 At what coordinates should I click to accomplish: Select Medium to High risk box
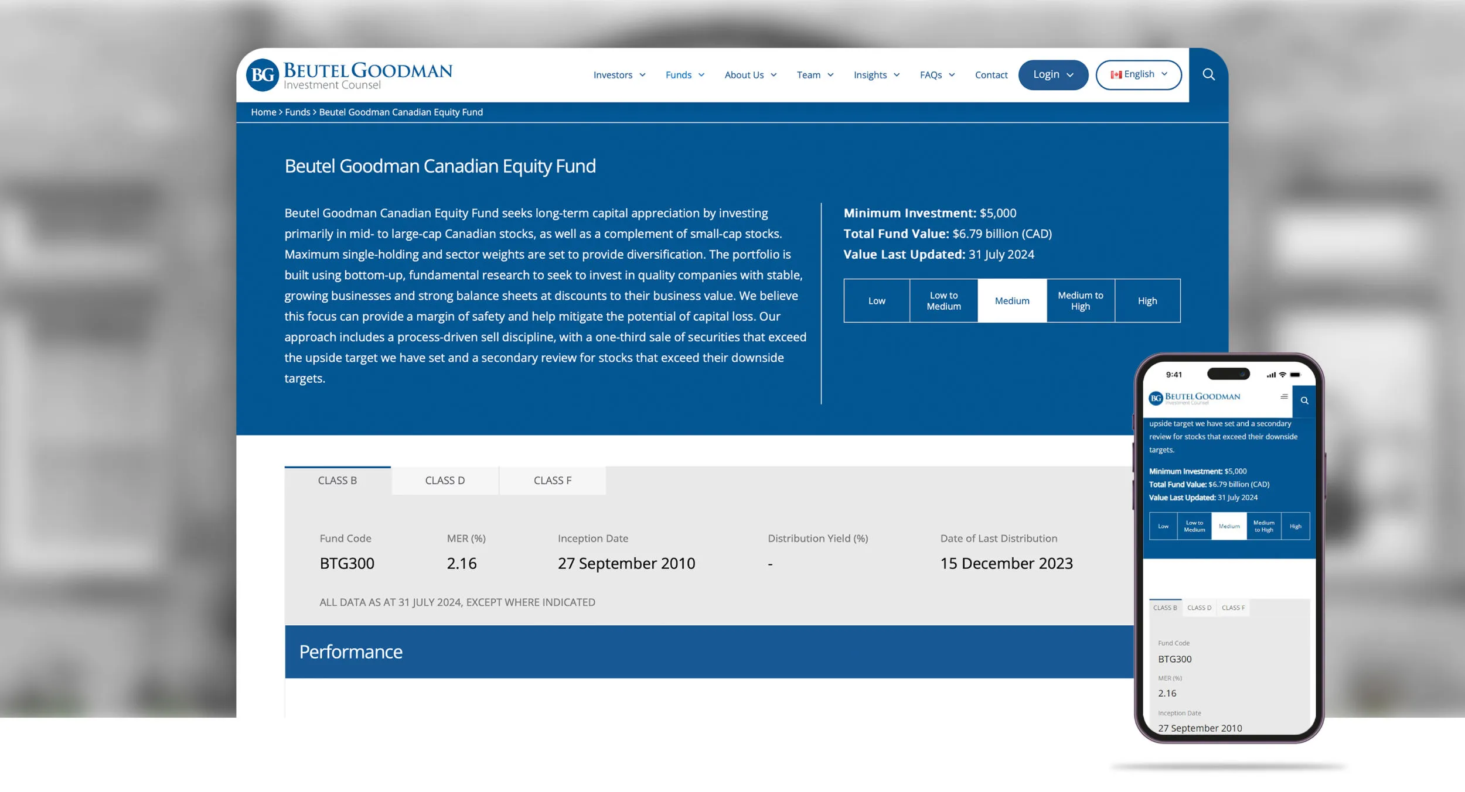1080,301
